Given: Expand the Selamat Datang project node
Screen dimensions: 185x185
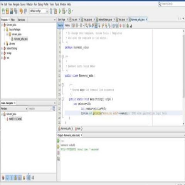Looking at the screenshot, I should tap(2, 48).
